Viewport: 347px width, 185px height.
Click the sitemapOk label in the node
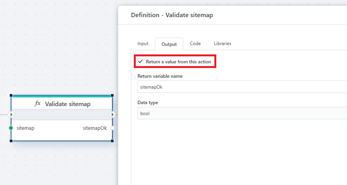(95, 128)
